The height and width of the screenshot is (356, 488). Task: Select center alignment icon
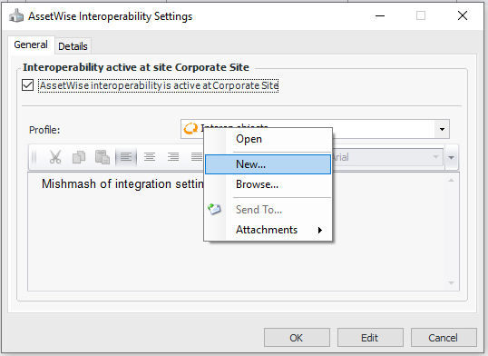coord(150,157)
